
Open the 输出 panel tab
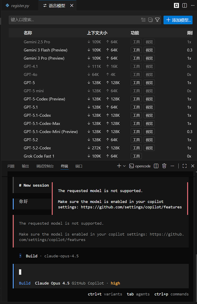[25, 166]
